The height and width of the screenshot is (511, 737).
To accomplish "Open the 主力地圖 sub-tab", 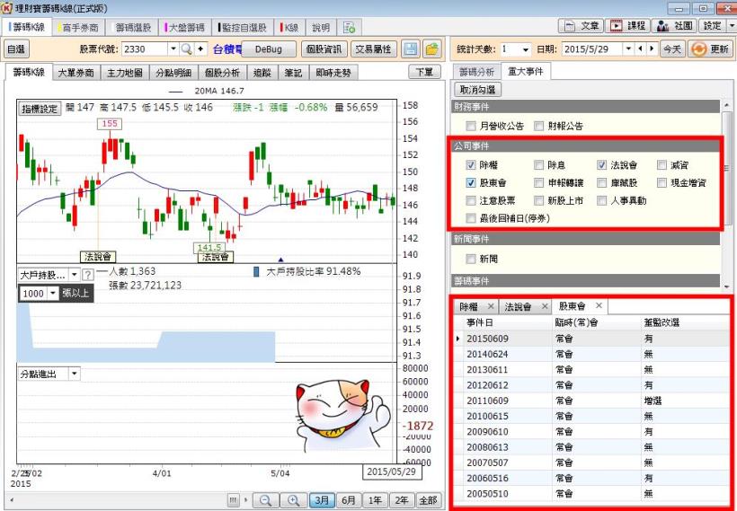I will [125, 73].
